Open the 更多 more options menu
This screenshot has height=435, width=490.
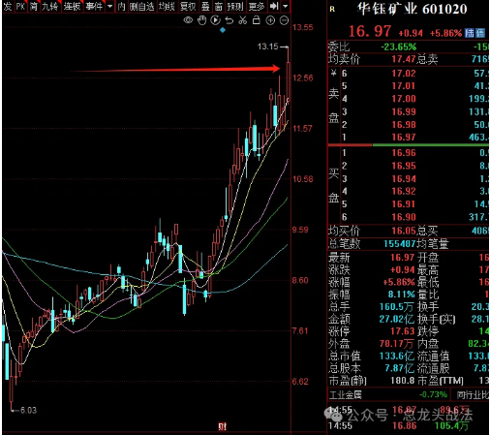[x=257, y=6]
